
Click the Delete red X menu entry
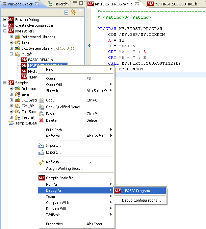(x=51, y=120)
